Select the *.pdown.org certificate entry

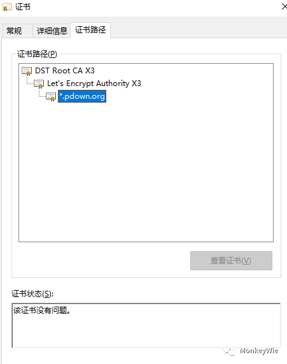82,96
